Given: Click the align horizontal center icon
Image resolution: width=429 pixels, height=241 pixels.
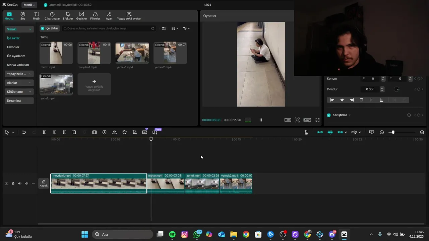Looking at the screenshot, I should point(342,100).
